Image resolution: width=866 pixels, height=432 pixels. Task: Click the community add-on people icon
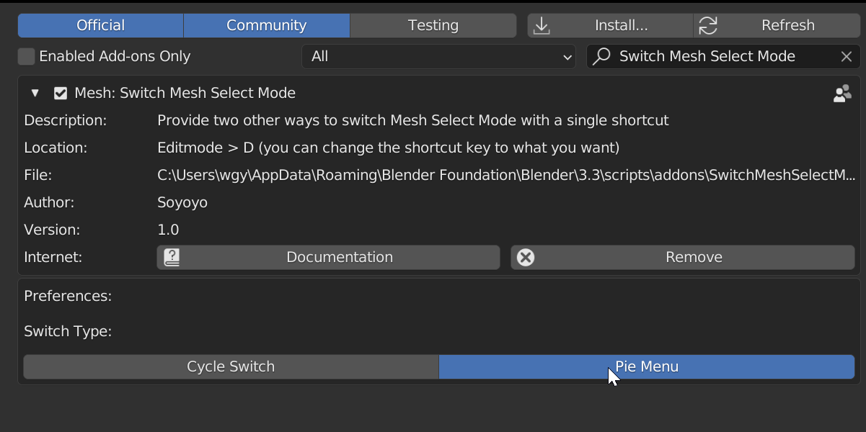pos(842,94)
